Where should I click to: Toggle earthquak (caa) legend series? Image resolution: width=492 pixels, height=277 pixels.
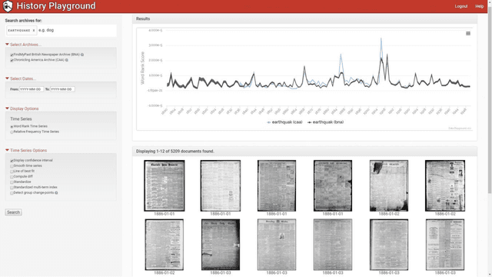tap(284, 122)
